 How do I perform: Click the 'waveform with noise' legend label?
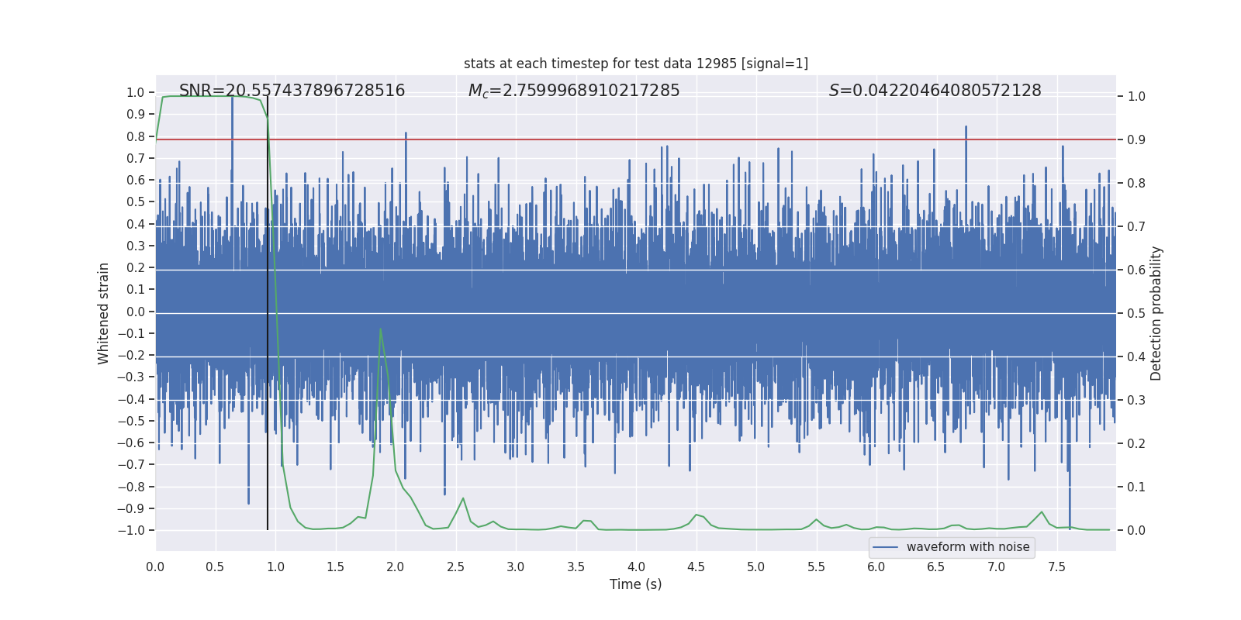[967, 547]
